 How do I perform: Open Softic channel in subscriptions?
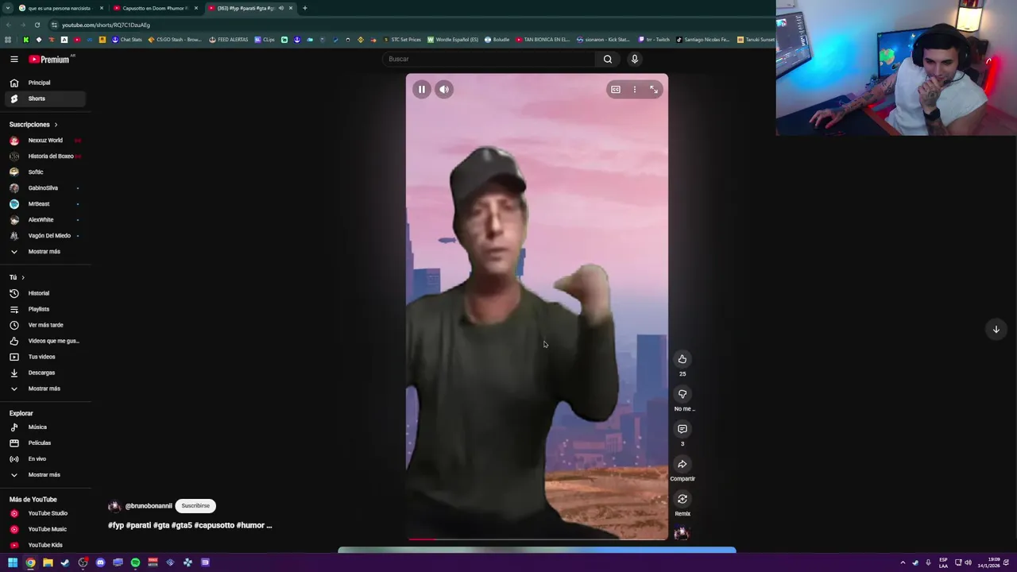coord(44,172)
